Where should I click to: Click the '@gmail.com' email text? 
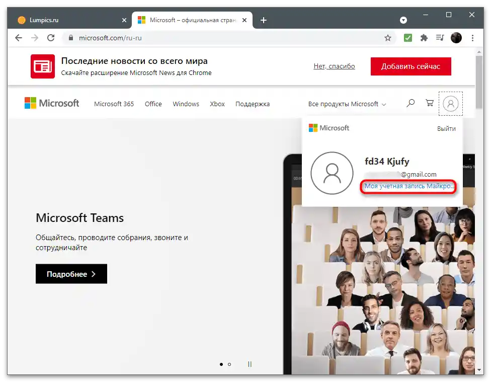419,174
